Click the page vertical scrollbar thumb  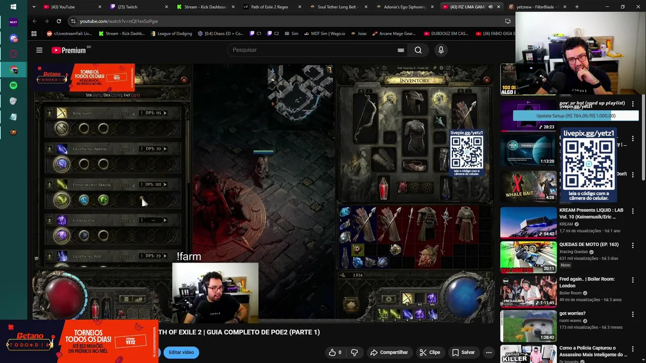click(x=643, y=136)
